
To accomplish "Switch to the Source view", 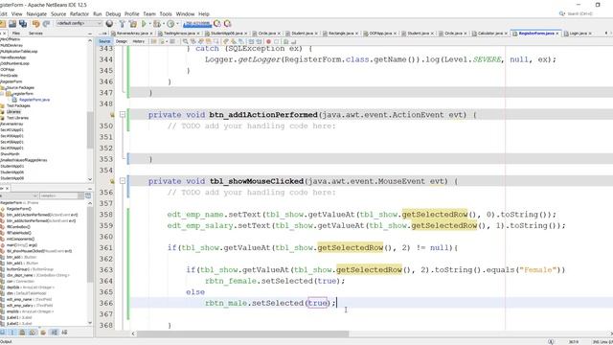I will 104,41.
